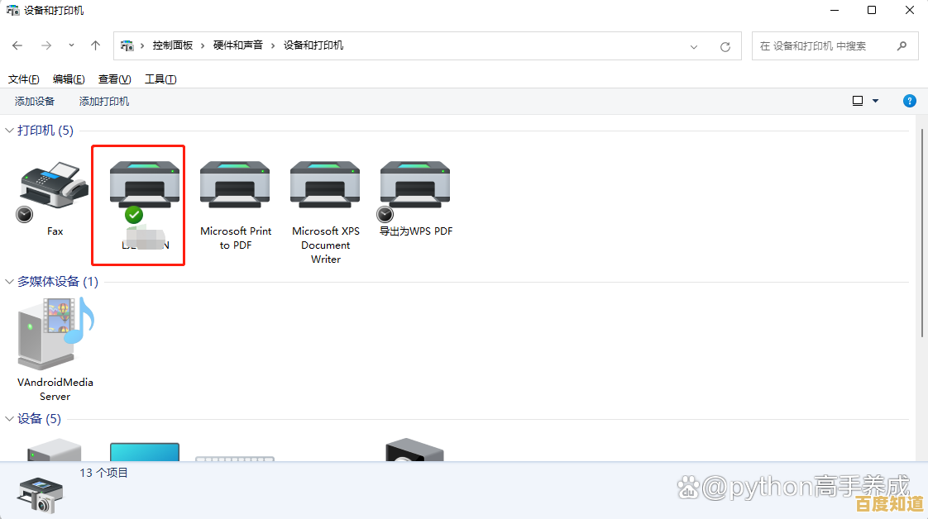Image resolution: width=928 pixels, height=519 pixels.
Task: Click 添加设备 to add a device
Action: click(x=34, y=100)
